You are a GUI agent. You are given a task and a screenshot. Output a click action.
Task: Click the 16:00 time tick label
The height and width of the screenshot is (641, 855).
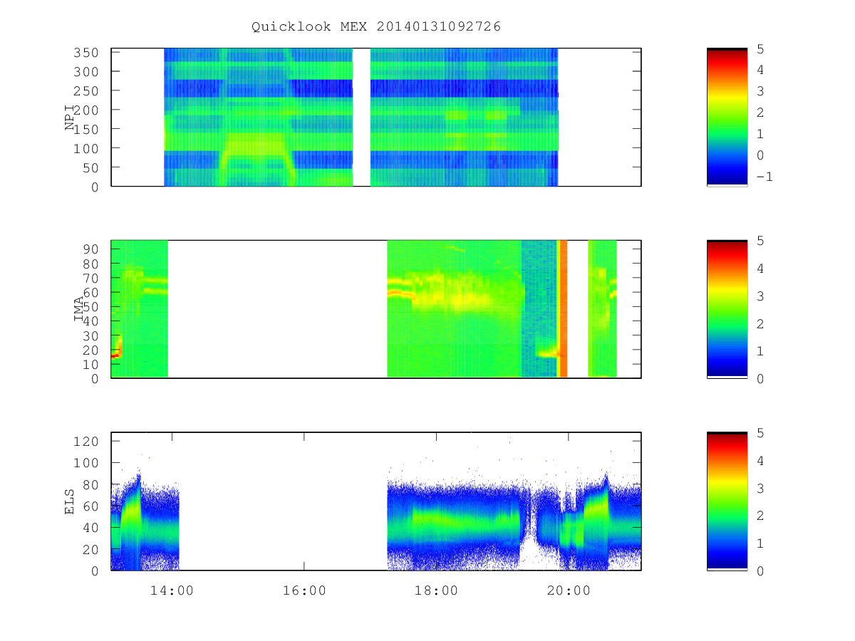pyautogui.click(x=304, y=590)
